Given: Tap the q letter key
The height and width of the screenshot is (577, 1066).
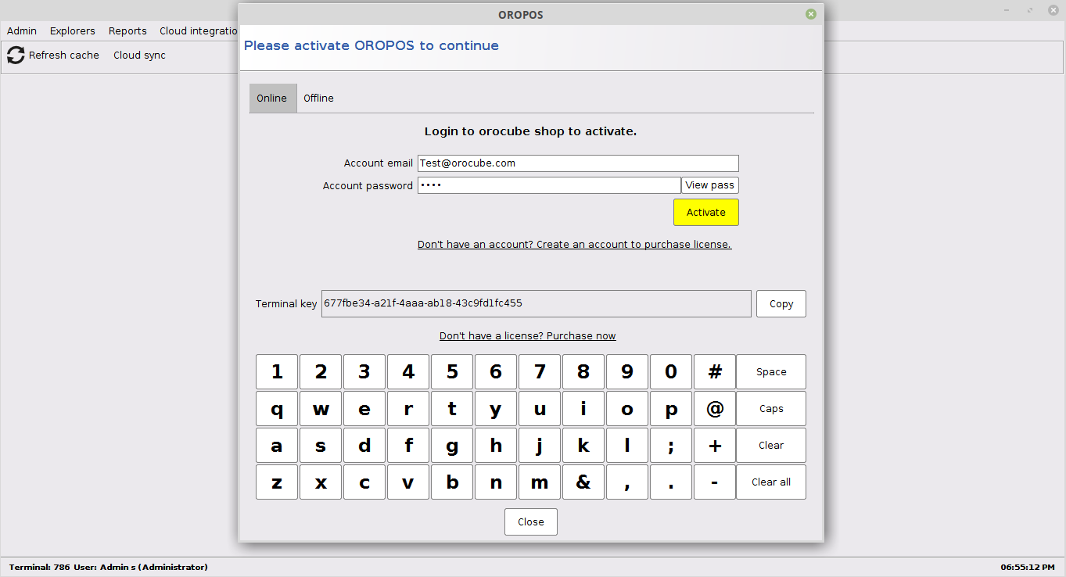Looking at the screenshot, I should [277, 409].
